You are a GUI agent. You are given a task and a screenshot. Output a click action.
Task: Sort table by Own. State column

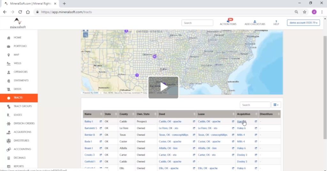(x=146, y=114)
